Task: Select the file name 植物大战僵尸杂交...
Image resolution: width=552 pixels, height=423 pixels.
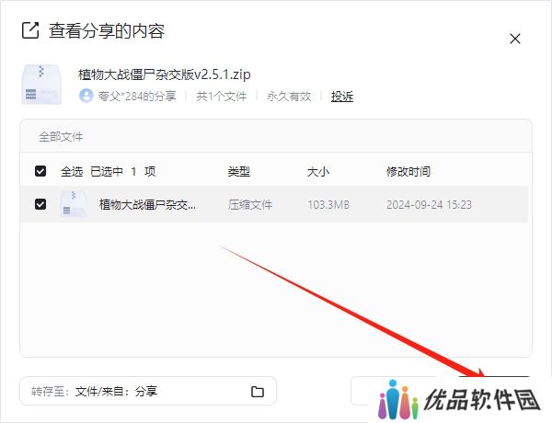Action: [x=147, y=204]
